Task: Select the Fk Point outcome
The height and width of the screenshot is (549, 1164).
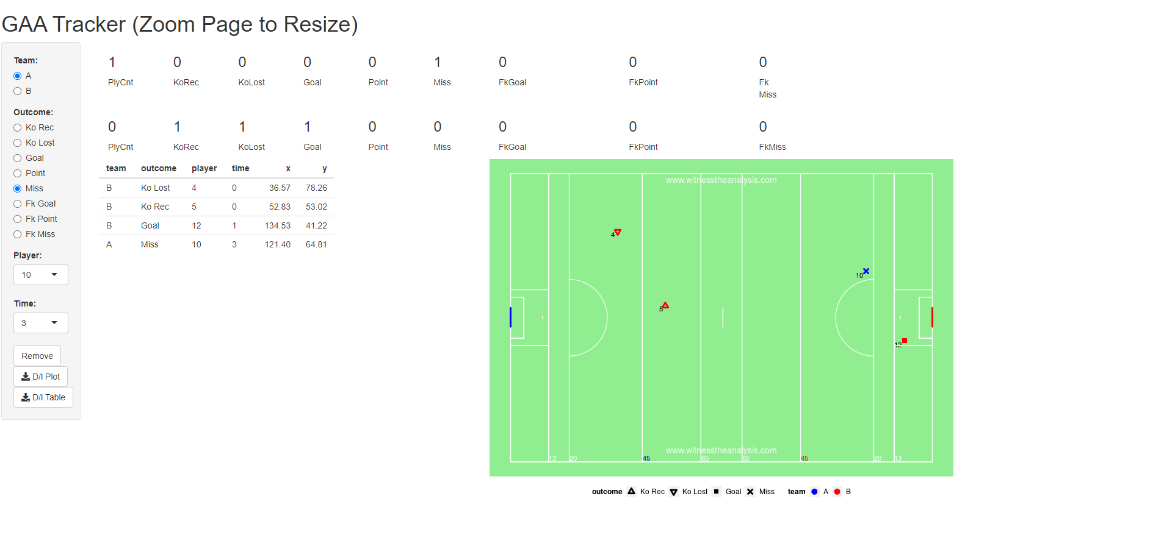Action: [x=18, y=219]
